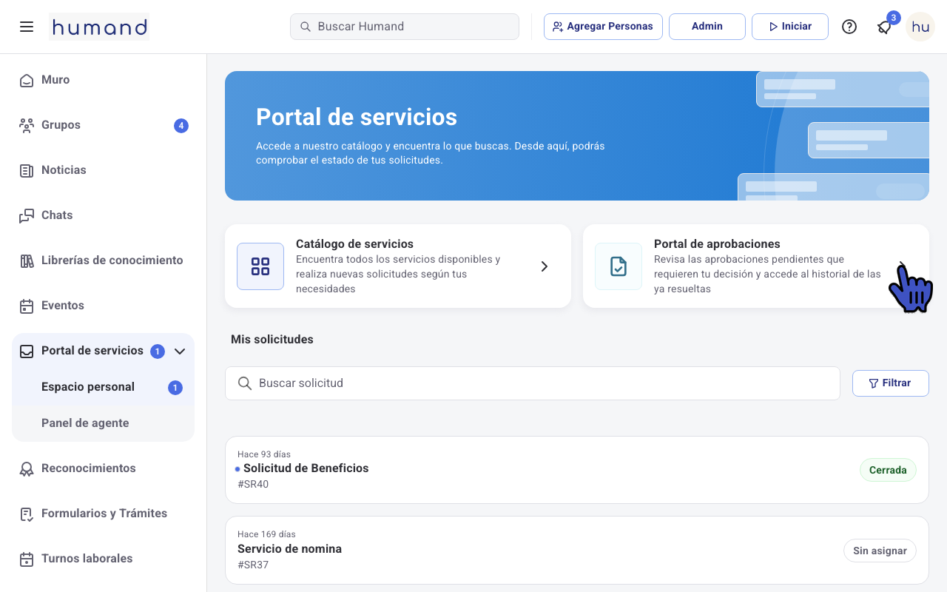Collapse the Portal de servicios menu chevron
The height and width of the screenshot is (592, 947).
point(180,351)
